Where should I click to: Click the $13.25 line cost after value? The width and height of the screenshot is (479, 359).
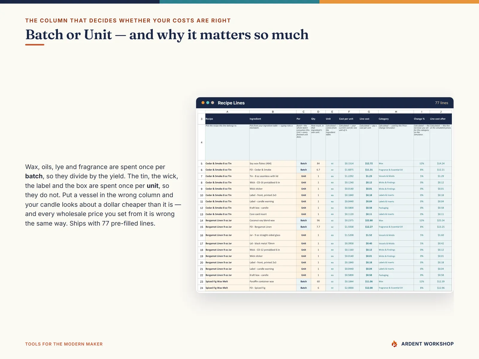coord(441,227)
